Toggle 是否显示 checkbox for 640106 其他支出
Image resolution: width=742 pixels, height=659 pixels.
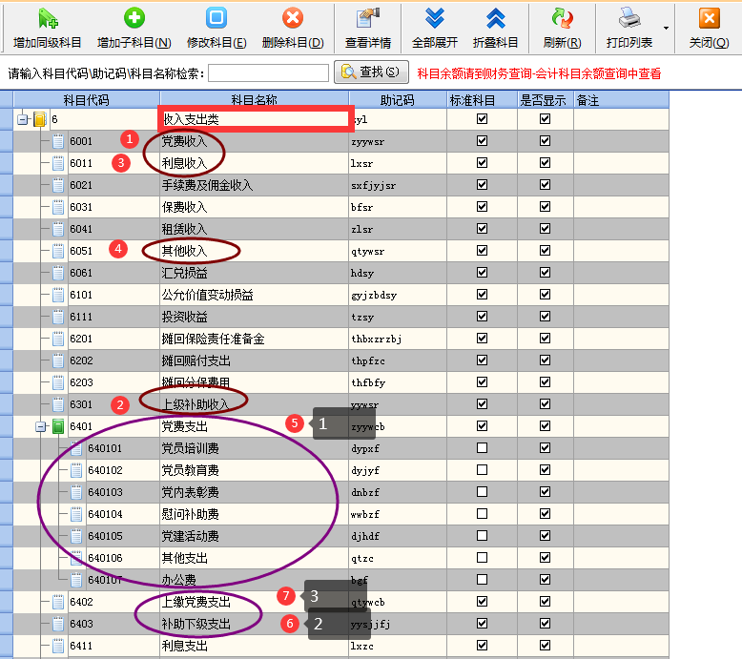(x=545, y=557)
